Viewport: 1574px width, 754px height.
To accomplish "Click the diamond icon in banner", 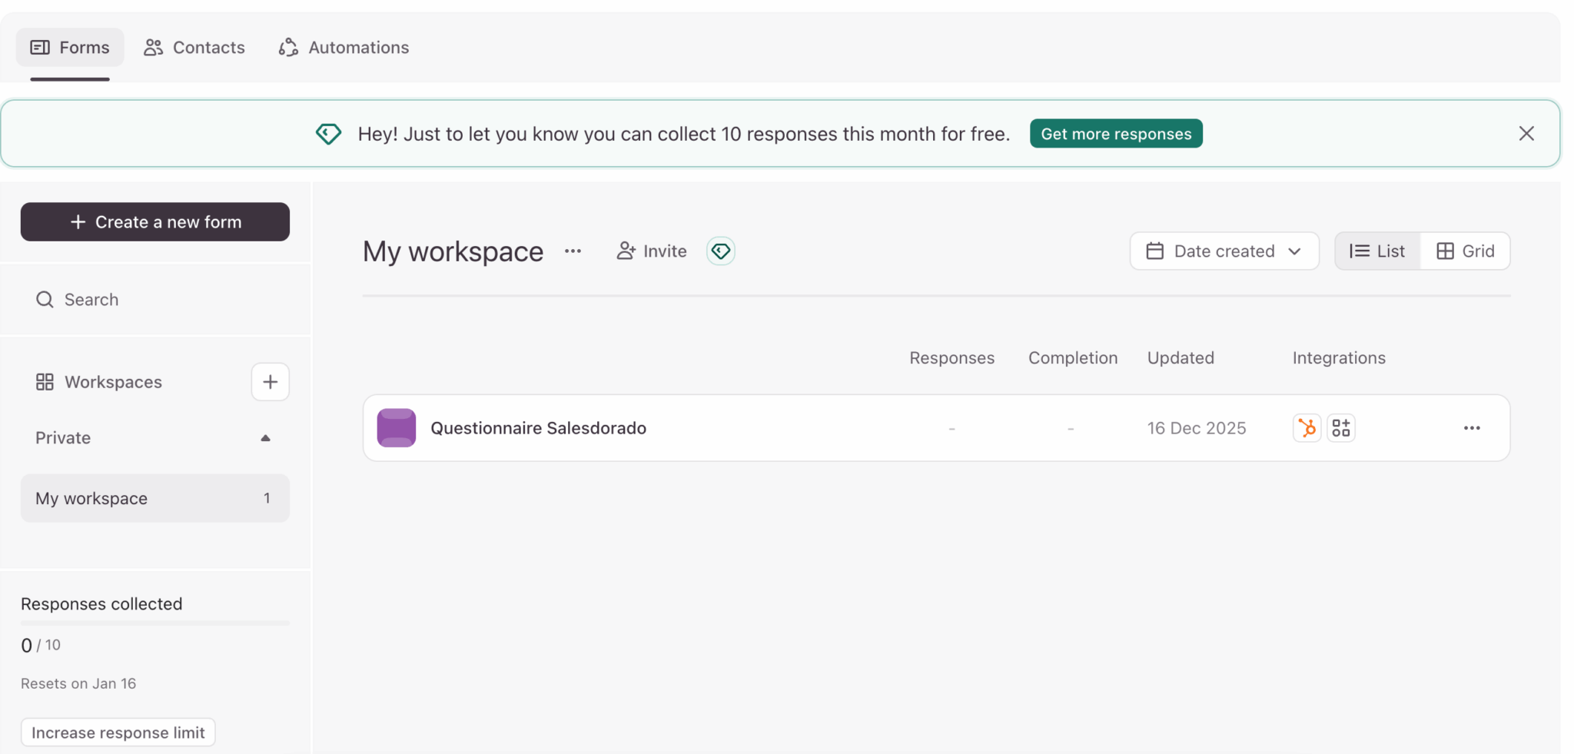I will 328,134.
